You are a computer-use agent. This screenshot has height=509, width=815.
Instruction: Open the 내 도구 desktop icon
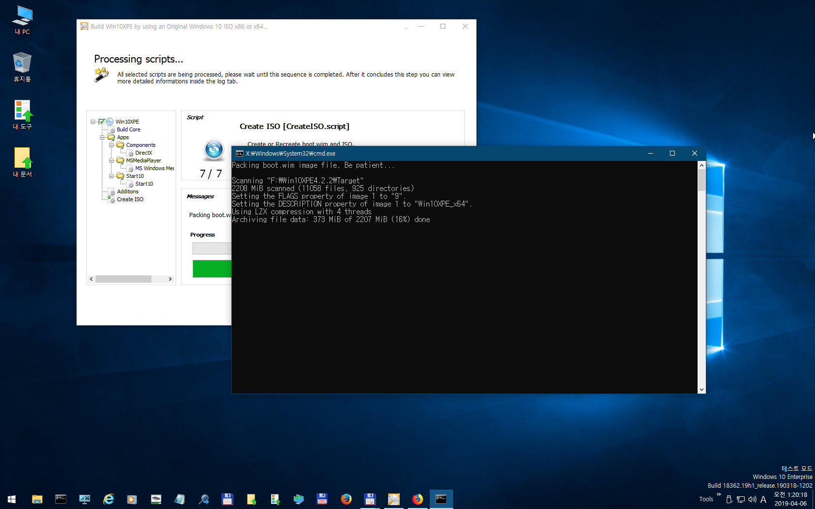coord(22,115)
